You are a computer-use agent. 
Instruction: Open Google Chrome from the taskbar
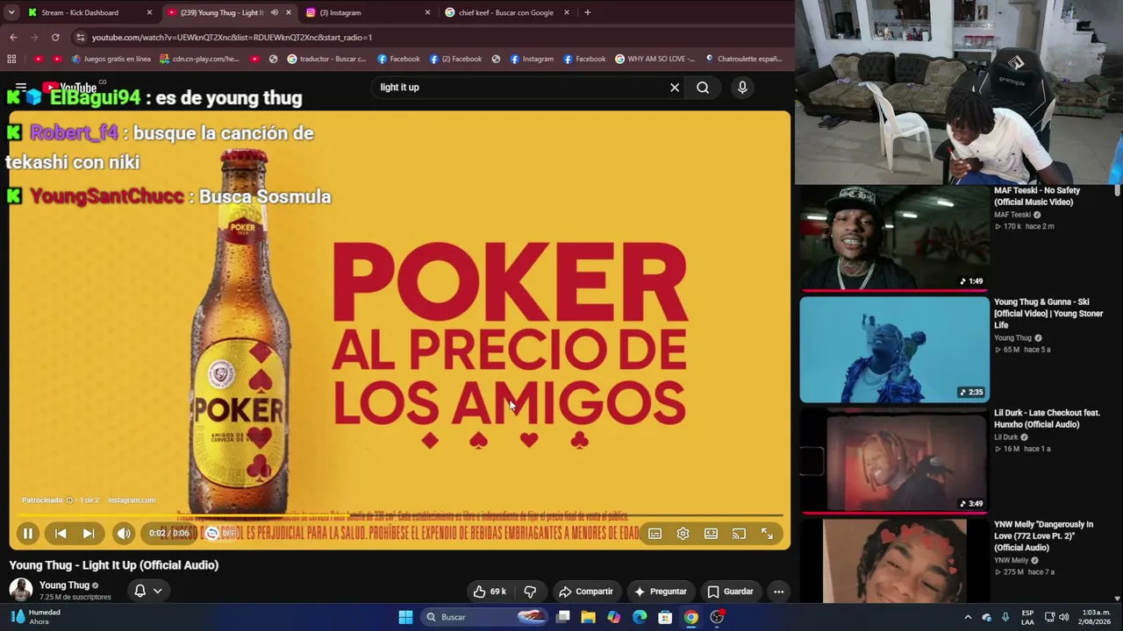point(691,617)
